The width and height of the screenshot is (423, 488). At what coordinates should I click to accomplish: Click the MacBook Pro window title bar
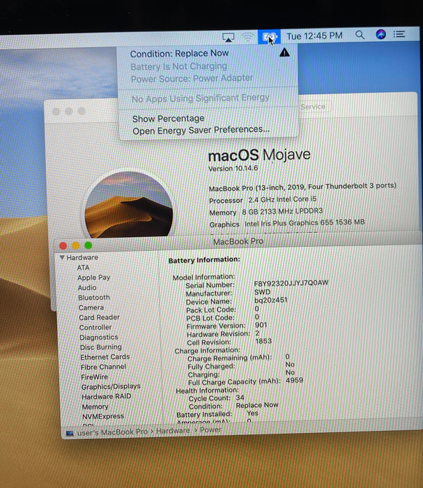coord(238,241)
